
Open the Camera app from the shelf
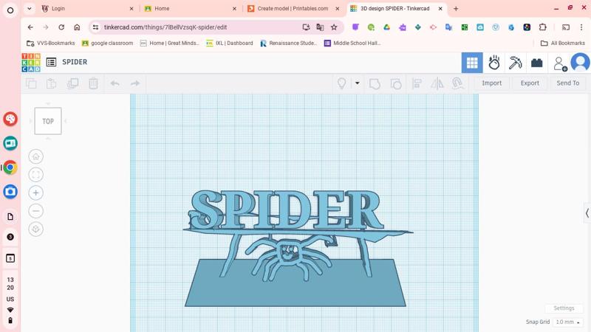tap(10, 192)
